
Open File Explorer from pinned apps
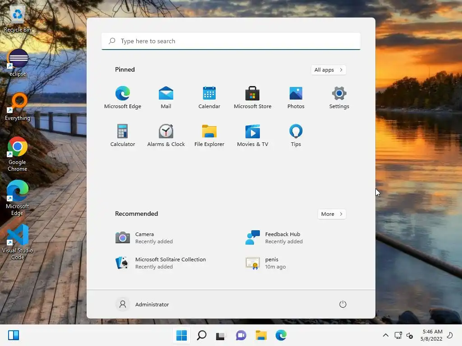click(209, 136)
